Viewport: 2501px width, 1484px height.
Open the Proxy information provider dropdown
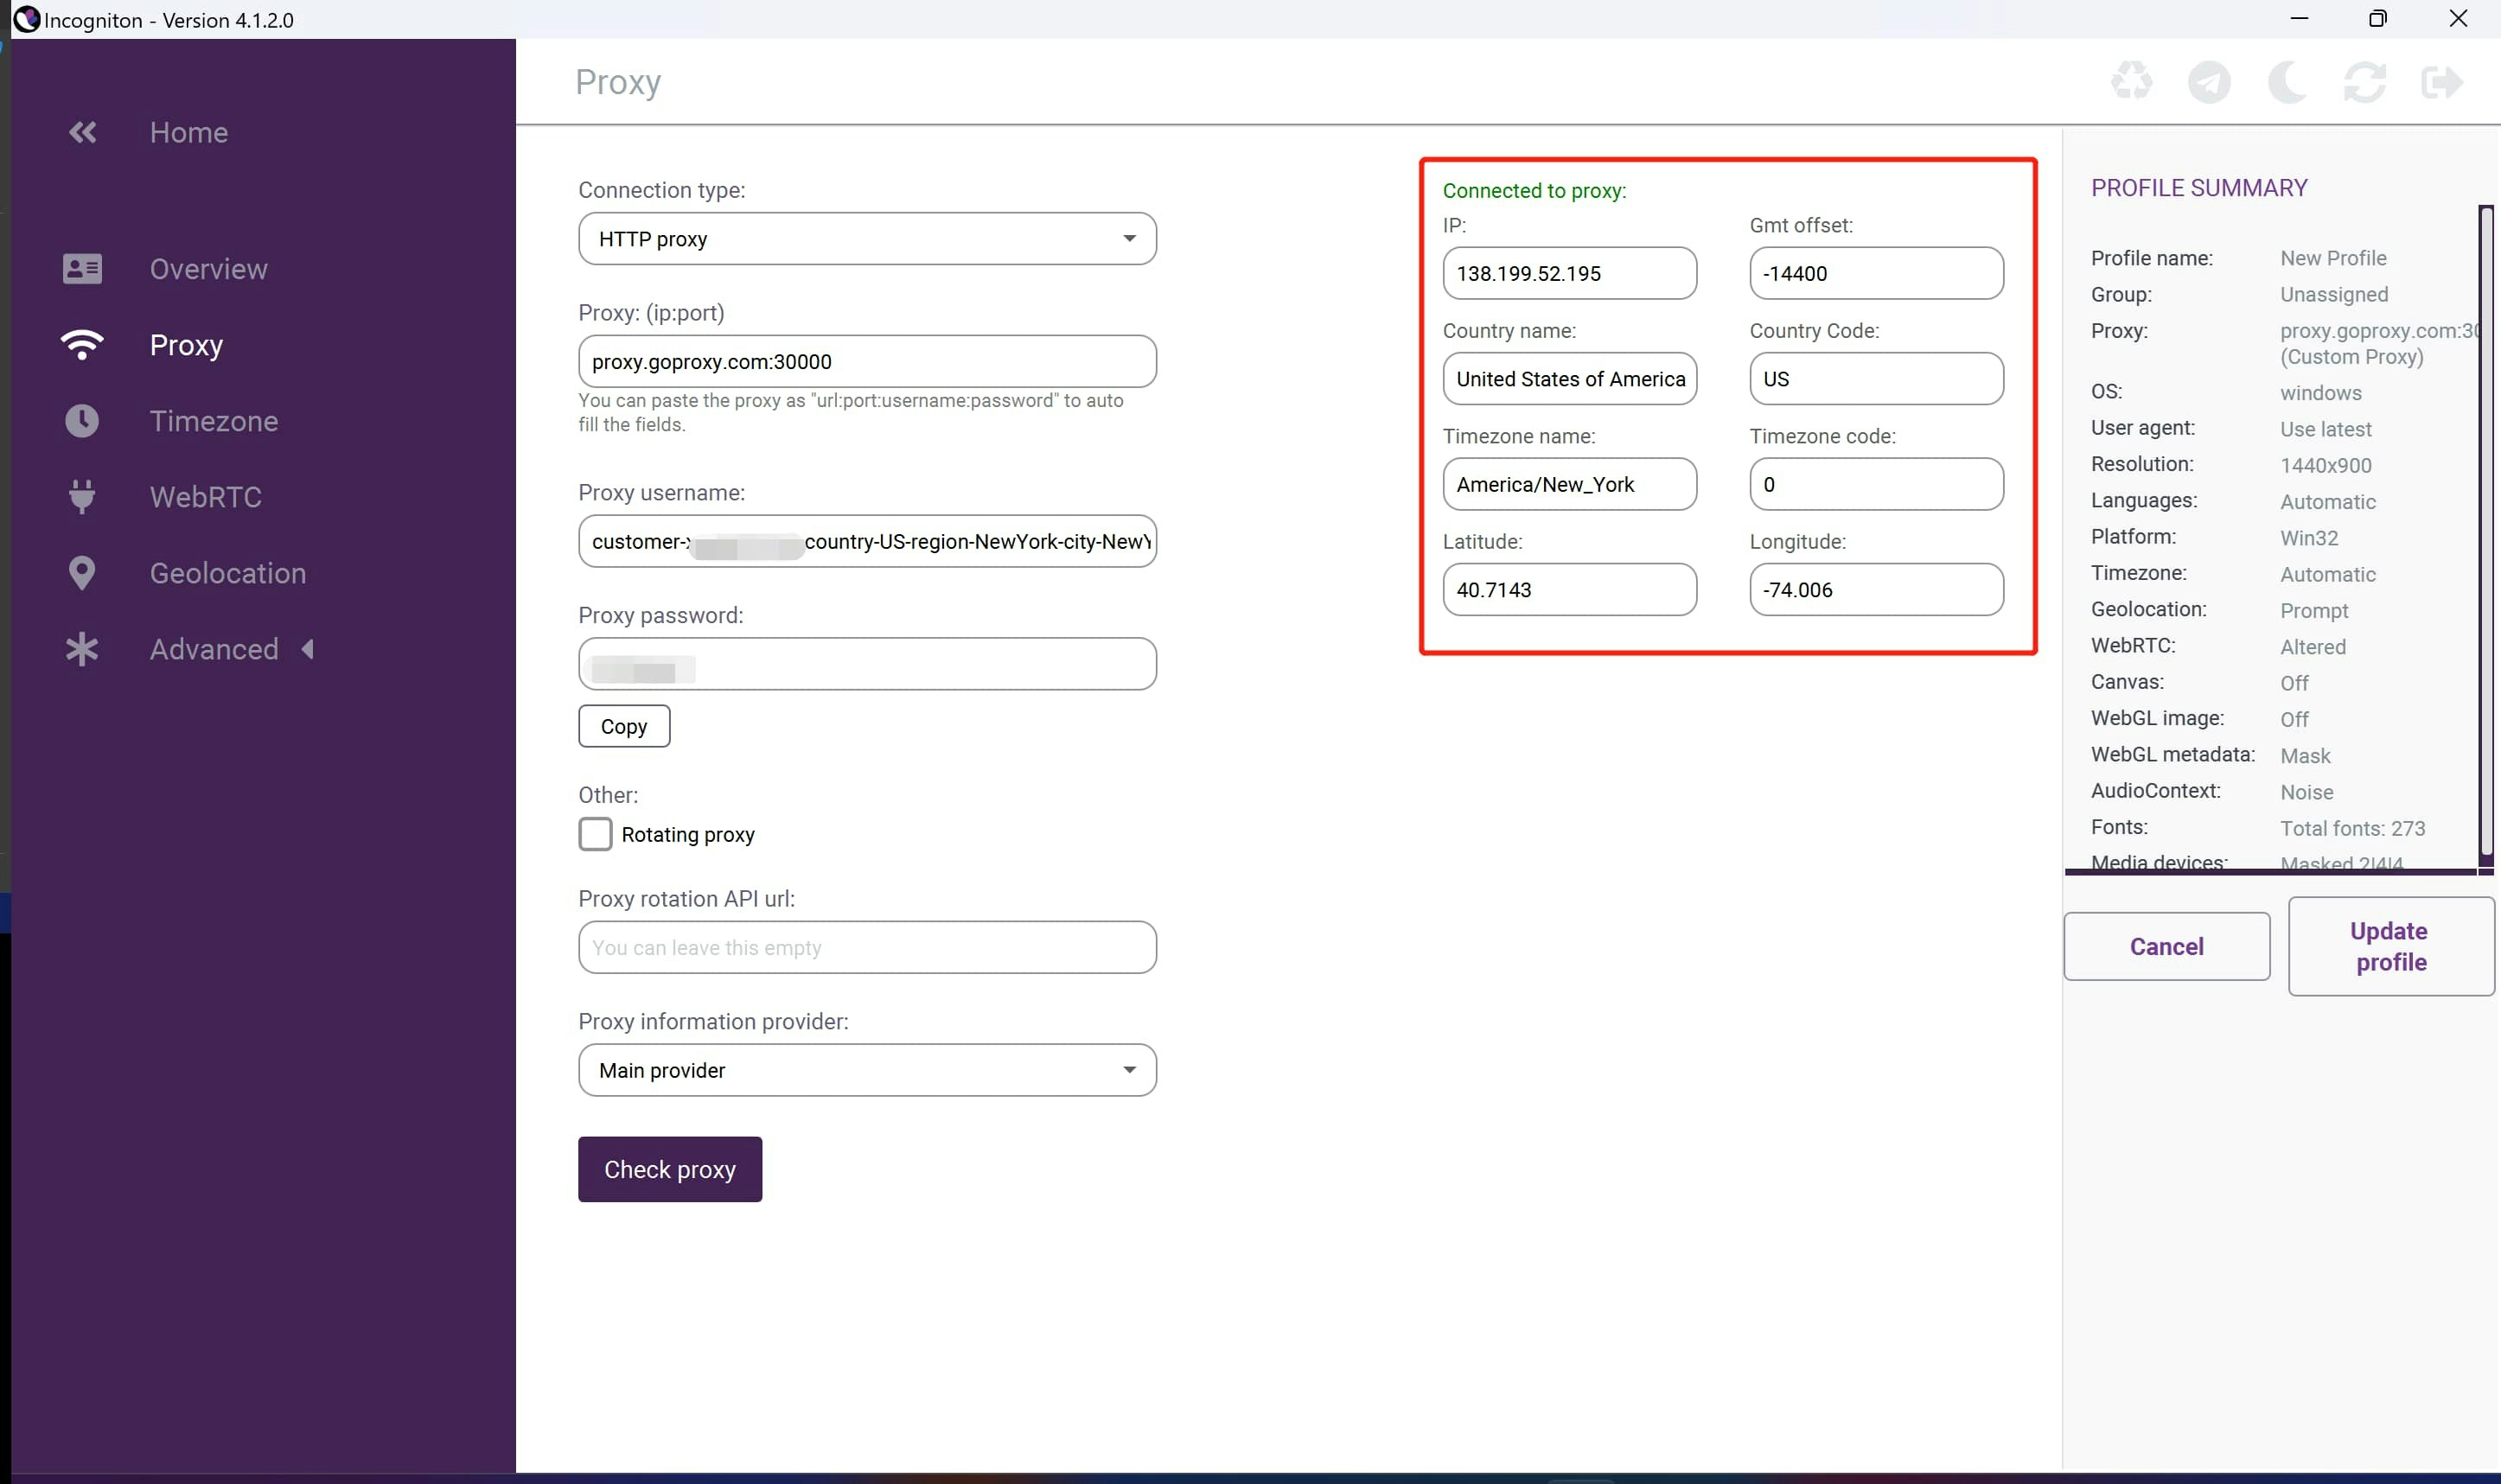(x=866, y=1070)
